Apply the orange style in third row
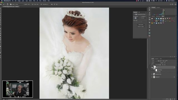 [152, 23]
